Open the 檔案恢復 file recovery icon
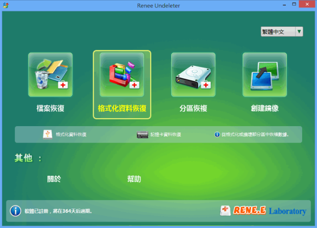317x228 pixels. [x=50, y=74]
